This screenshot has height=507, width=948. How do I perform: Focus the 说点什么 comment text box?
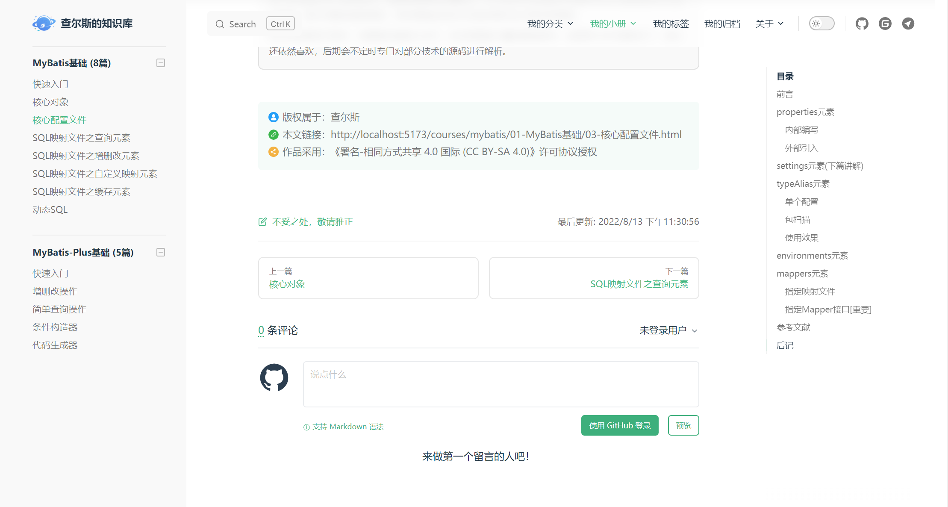[x=500, y=384]
